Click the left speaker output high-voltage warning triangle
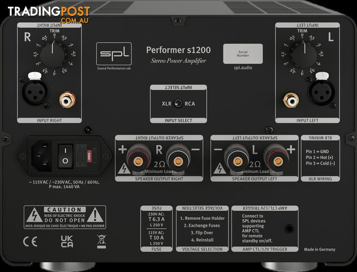This screenshot has width=357, height=272. [x=220, y=168]
